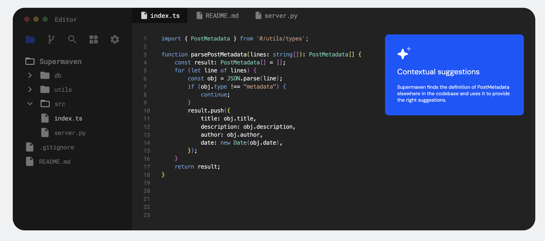Click the green maximize window dot
The height and width of the screenshot is (241, 545).
(x=45, y=20)
